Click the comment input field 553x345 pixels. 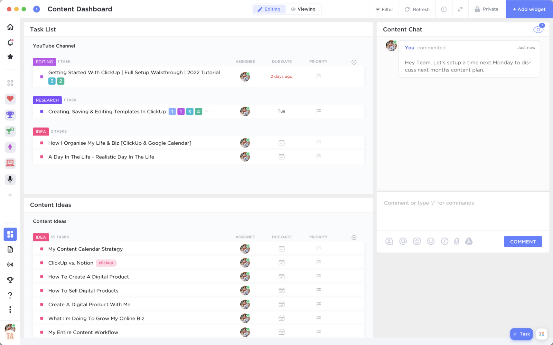click(x=462, y=203)
